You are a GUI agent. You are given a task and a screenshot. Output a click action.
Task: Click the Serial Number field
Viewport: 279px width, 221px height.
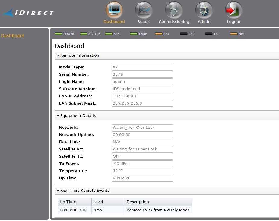coord(142,74)
